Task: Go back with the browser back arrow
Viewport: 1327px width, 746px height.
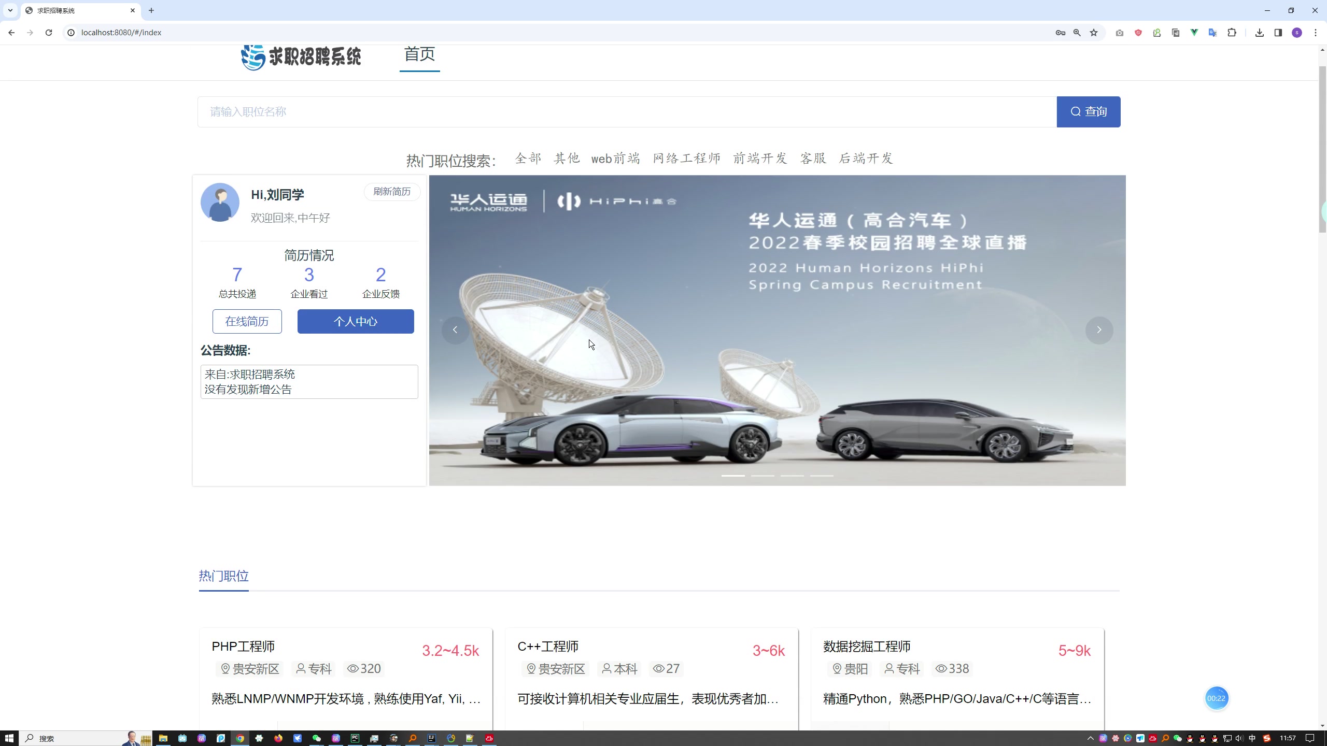Action: (11, 33)
